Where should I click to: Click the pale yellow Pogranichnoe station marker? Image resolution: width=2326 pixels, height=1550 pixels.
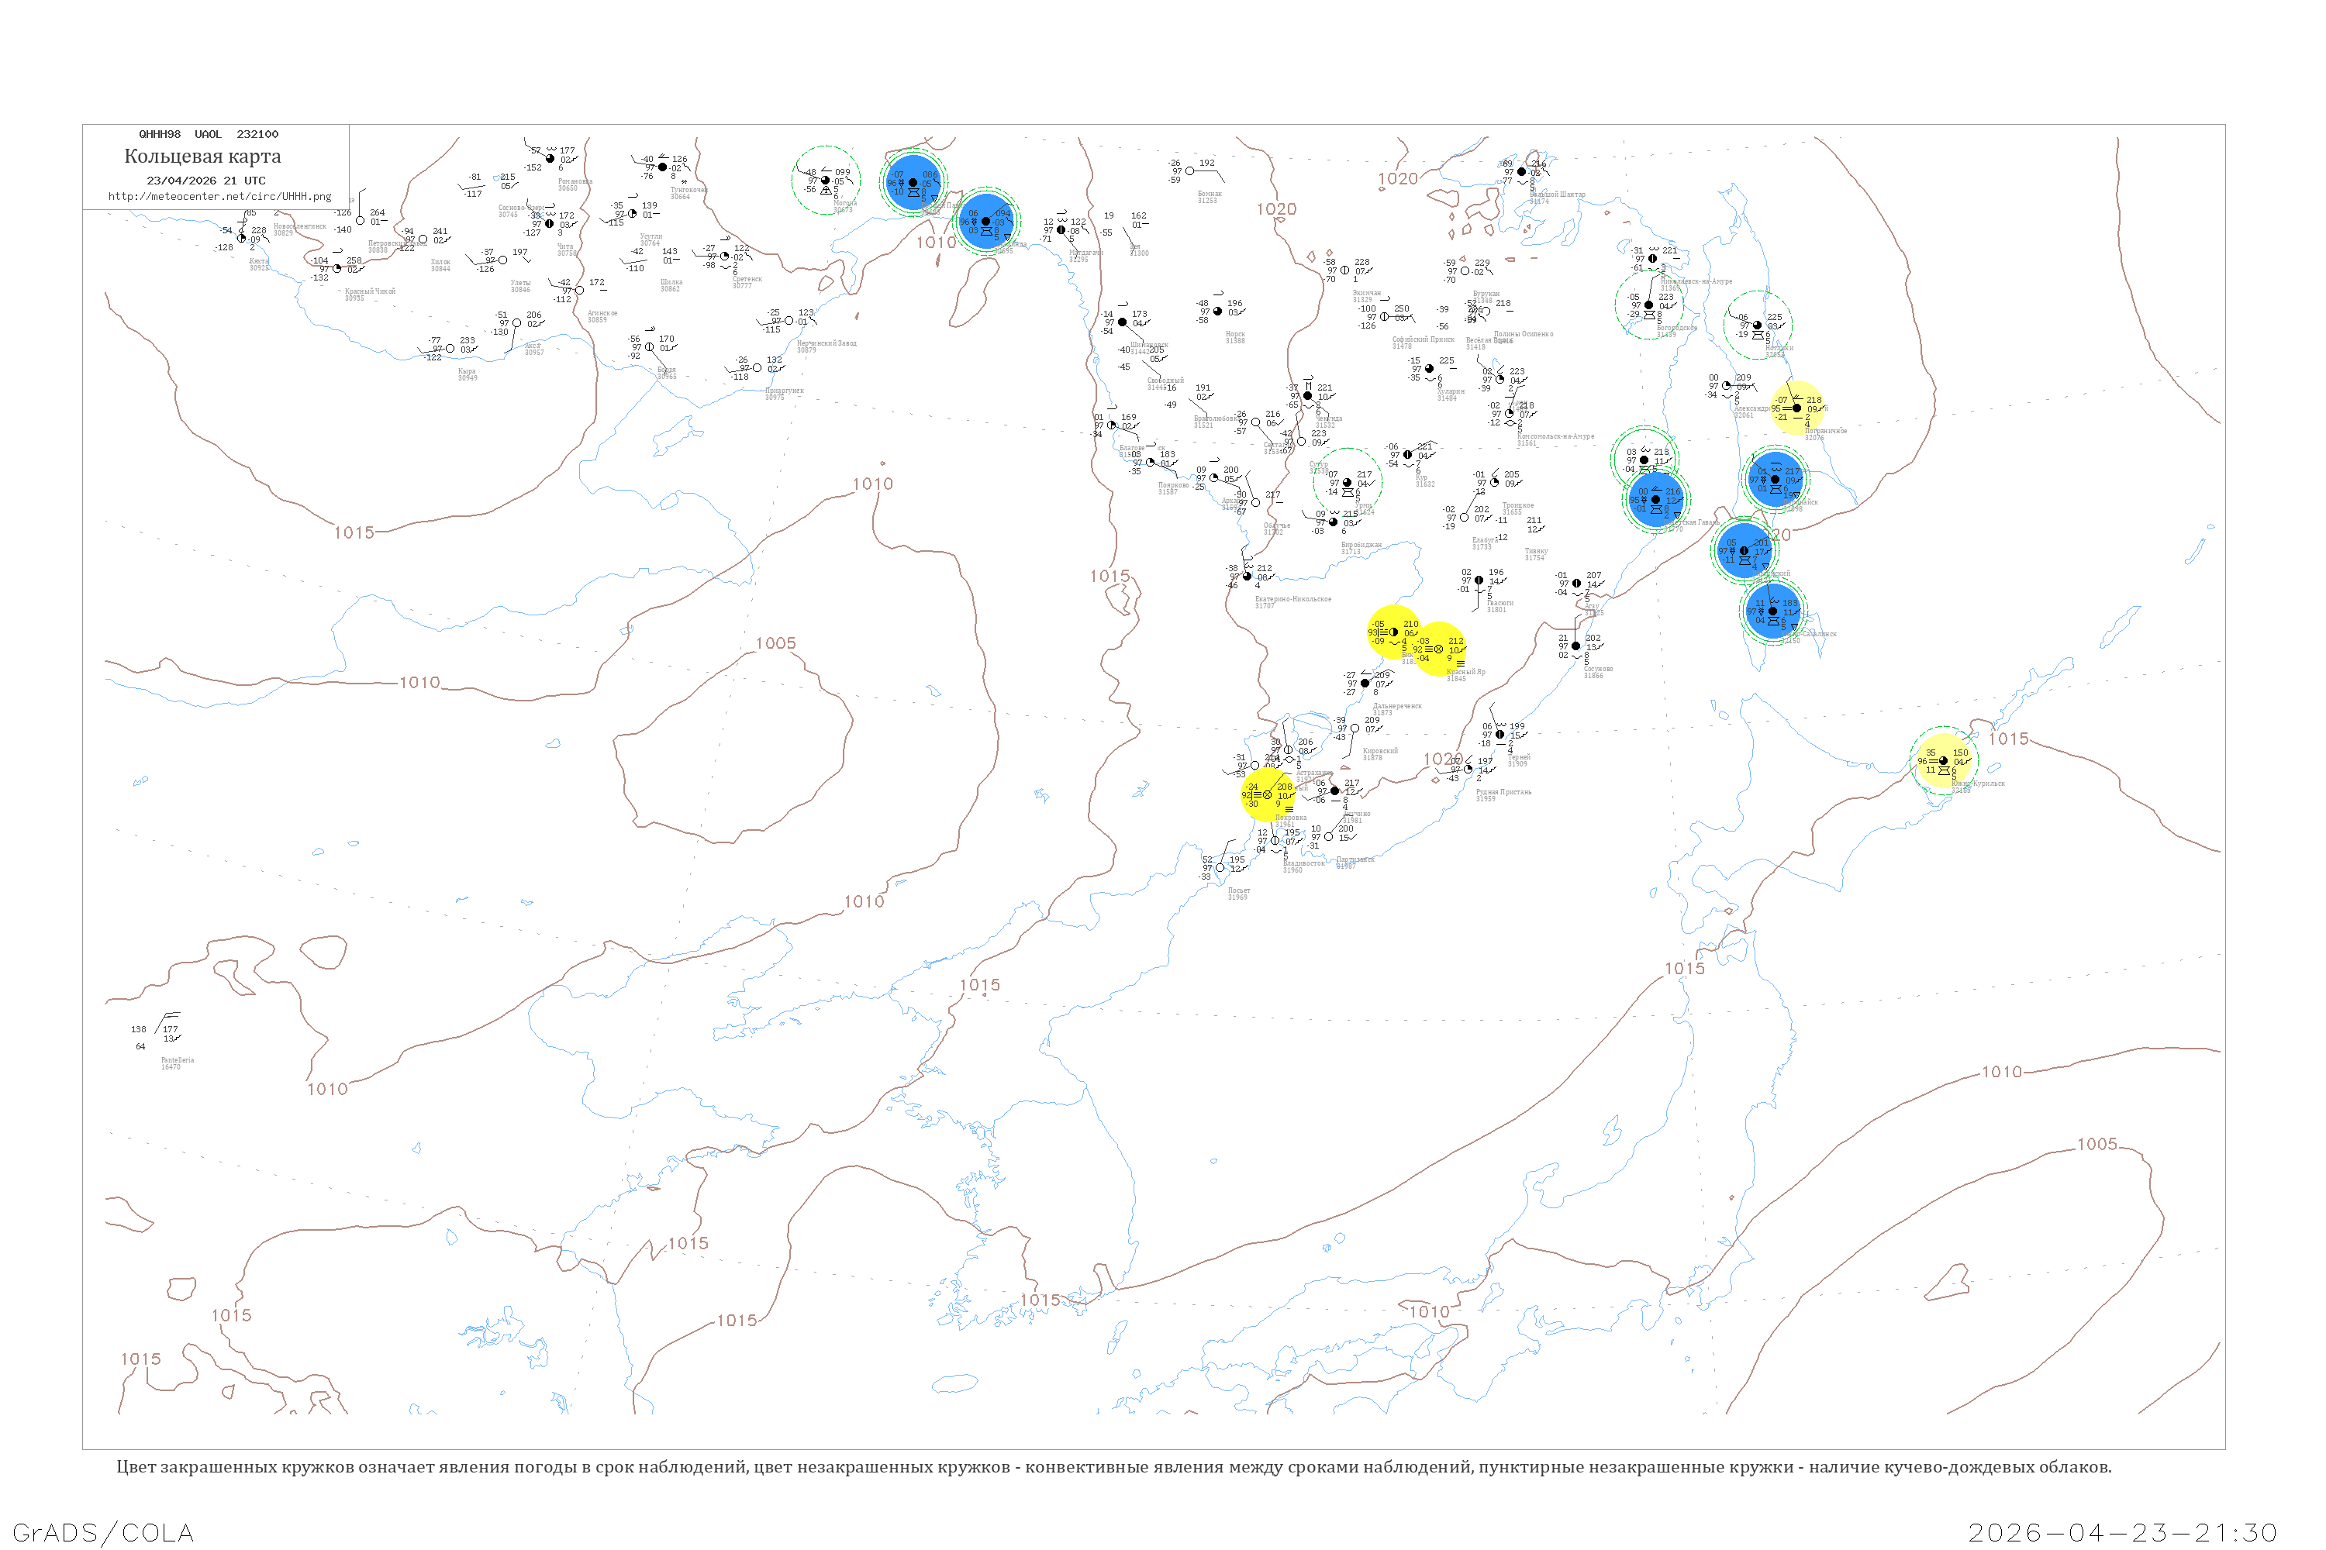click(1797, 408)
